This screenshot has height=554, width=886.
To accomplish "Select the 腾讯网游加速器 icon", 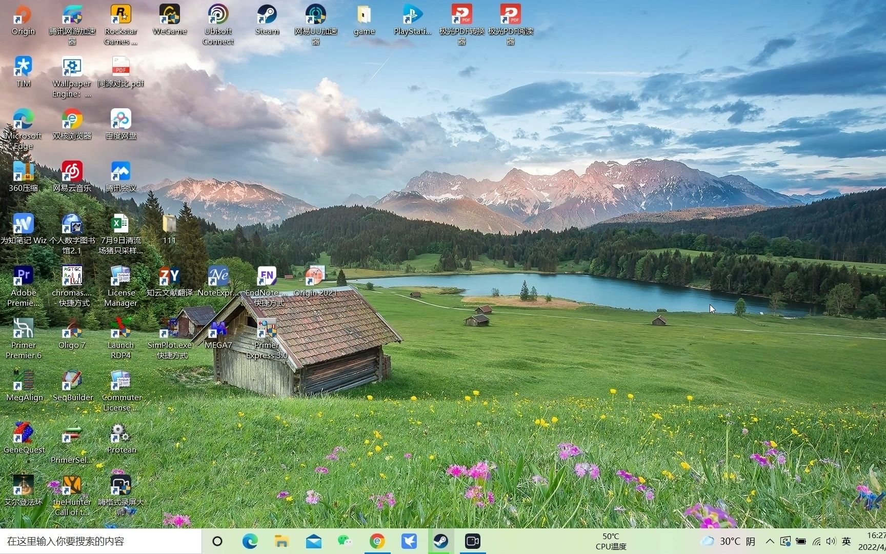I will [x=72, y=25].
